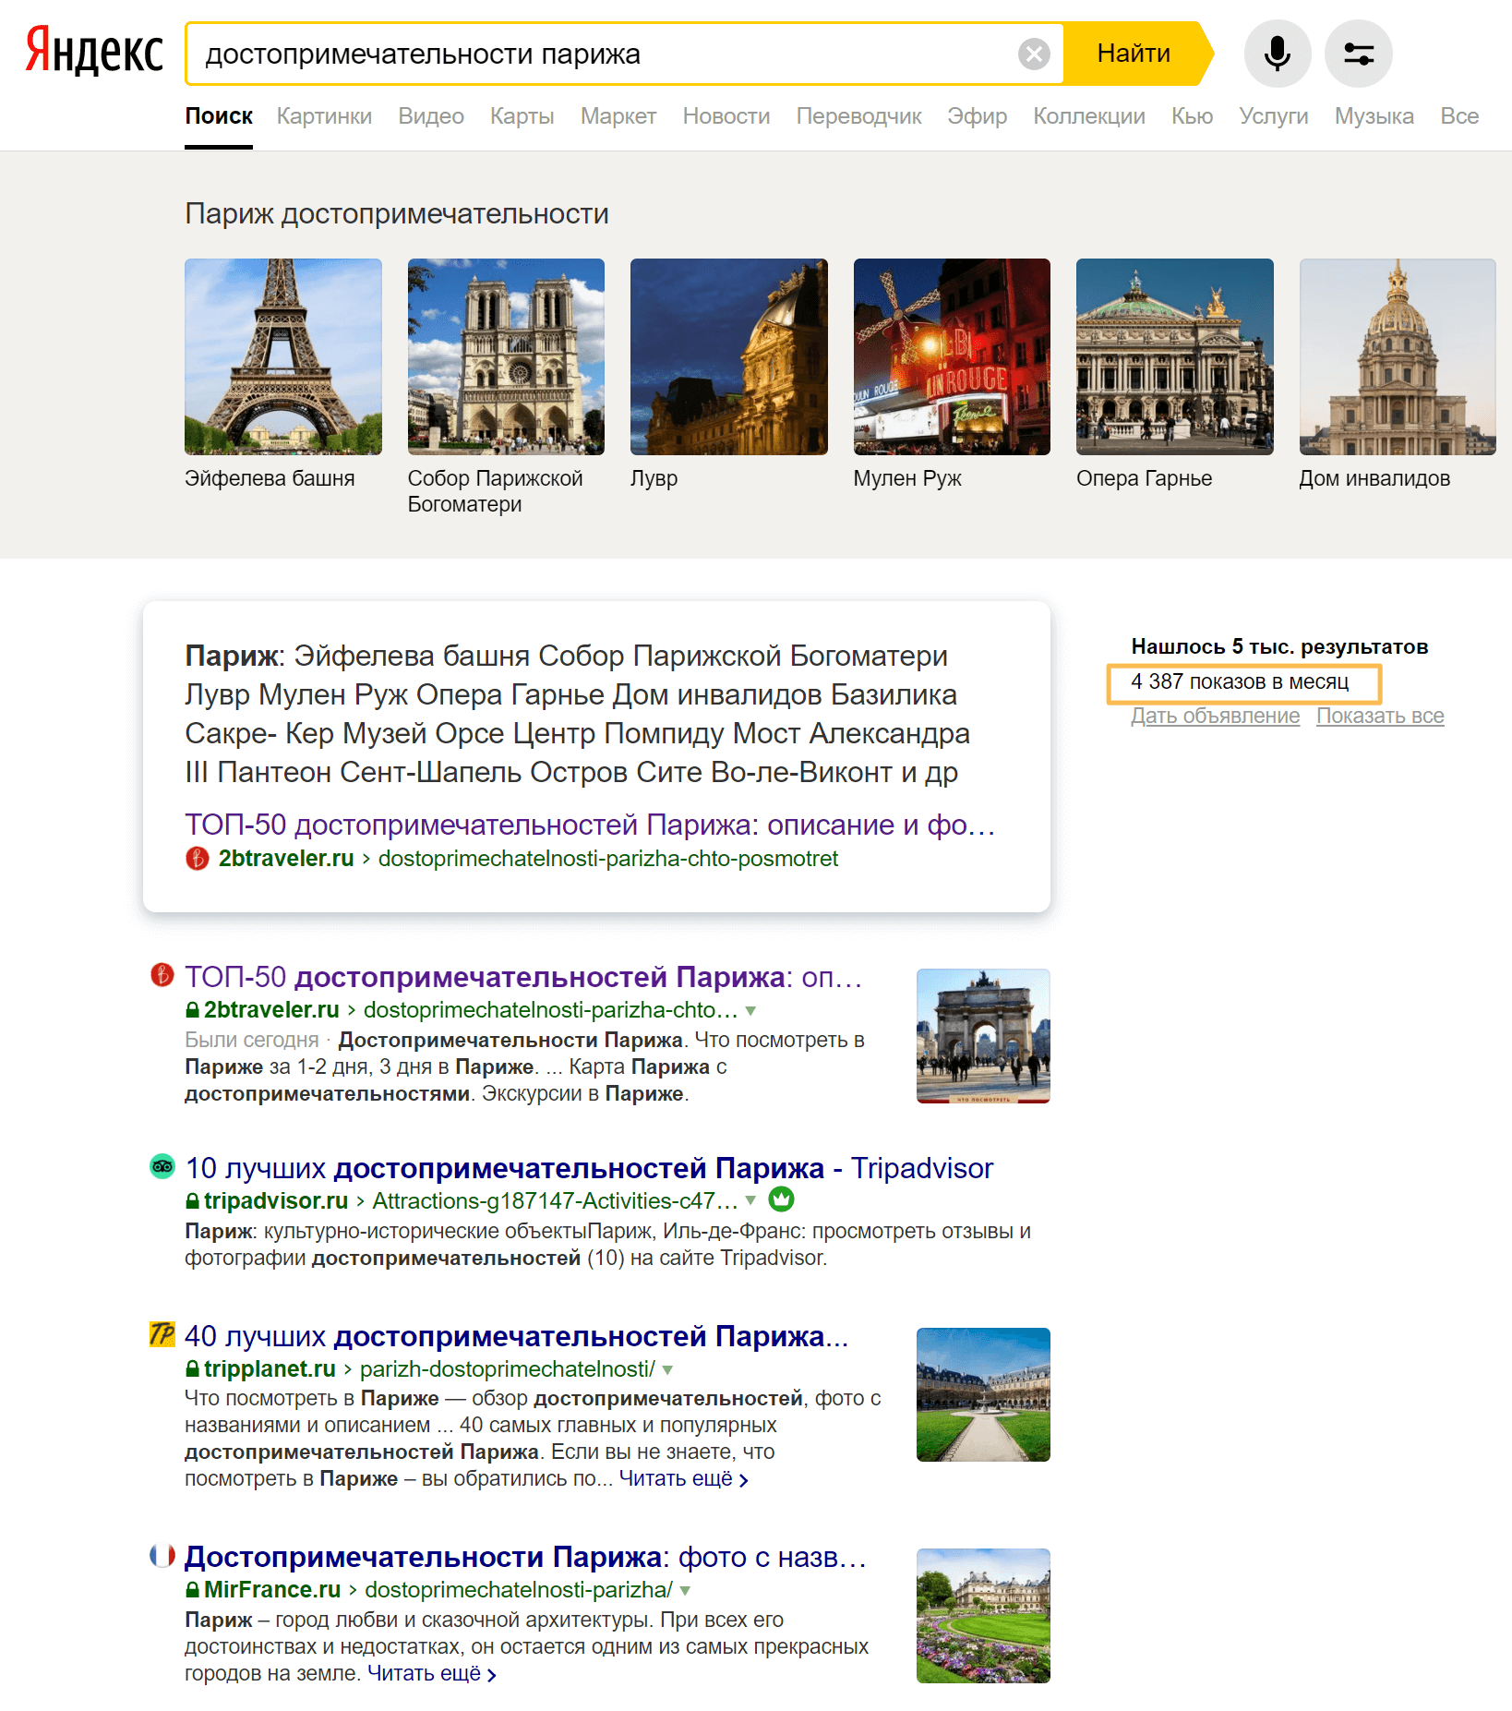The width and height of the screenshot is (1512, 1711).
Task: Open the Карты tab
Action: [x=522, y=116]
